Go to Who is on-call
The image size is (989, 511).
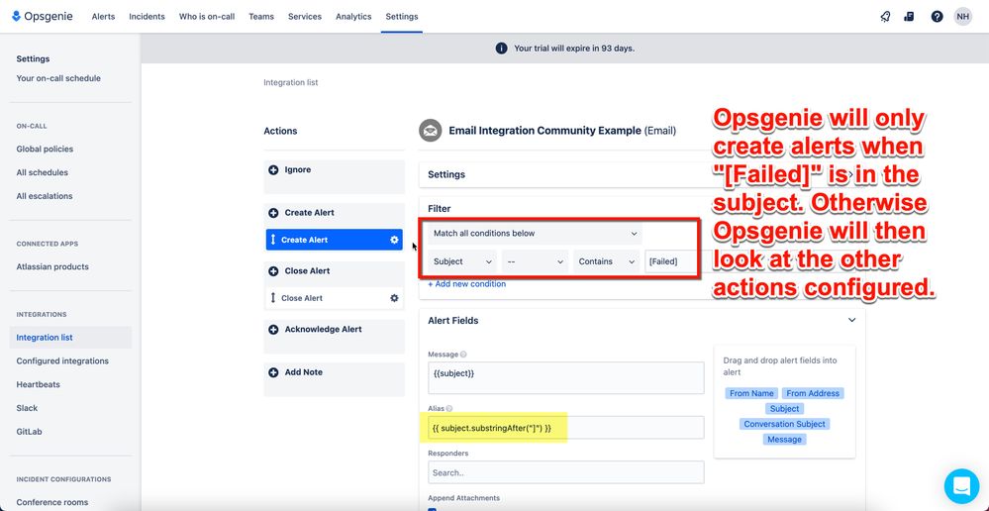click(207, 17)
